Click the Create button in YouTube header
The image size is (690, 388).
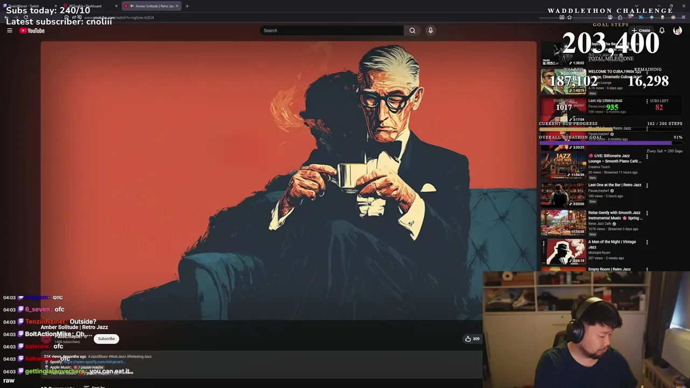pos(641,30)
